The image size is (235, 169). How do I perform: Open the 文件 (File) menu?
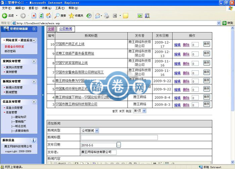point(7,8)
